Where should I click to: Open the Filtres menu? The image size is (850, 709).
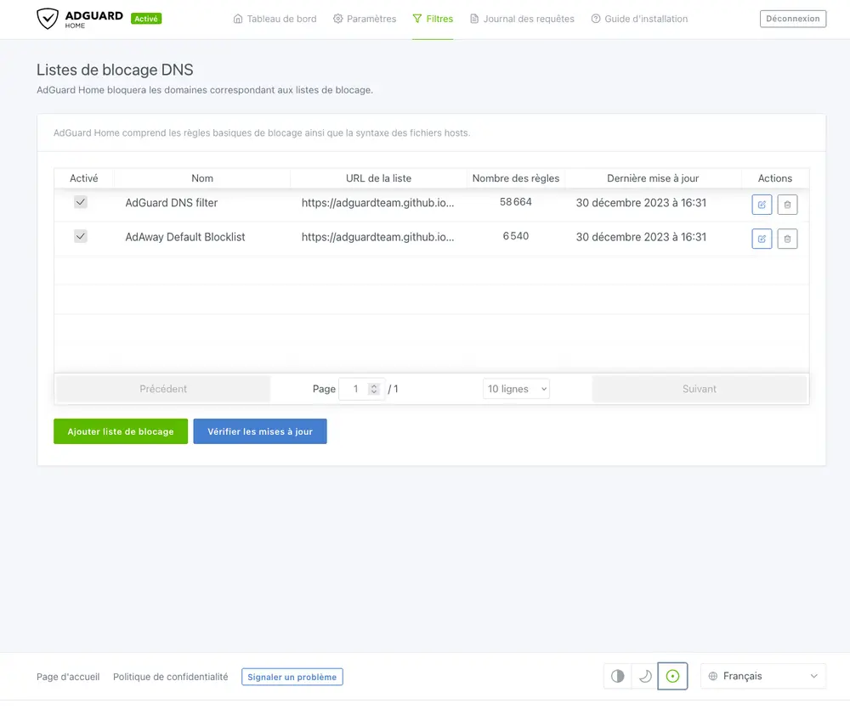433,19
